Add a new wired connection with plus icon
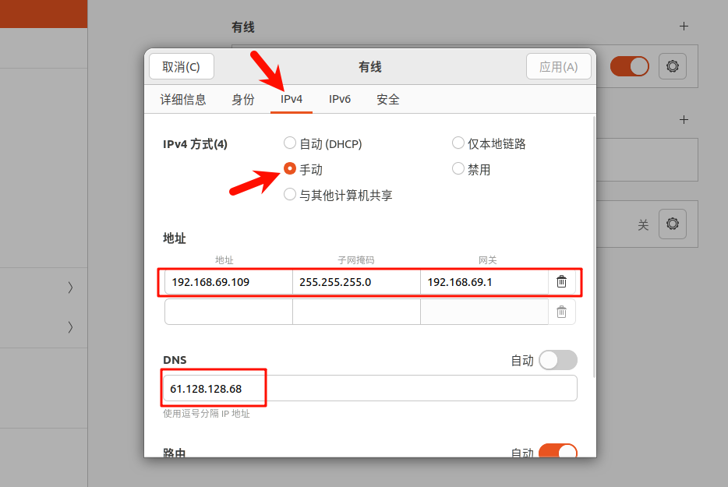Viewport: 728px width, 487px height. click(684, 26)
